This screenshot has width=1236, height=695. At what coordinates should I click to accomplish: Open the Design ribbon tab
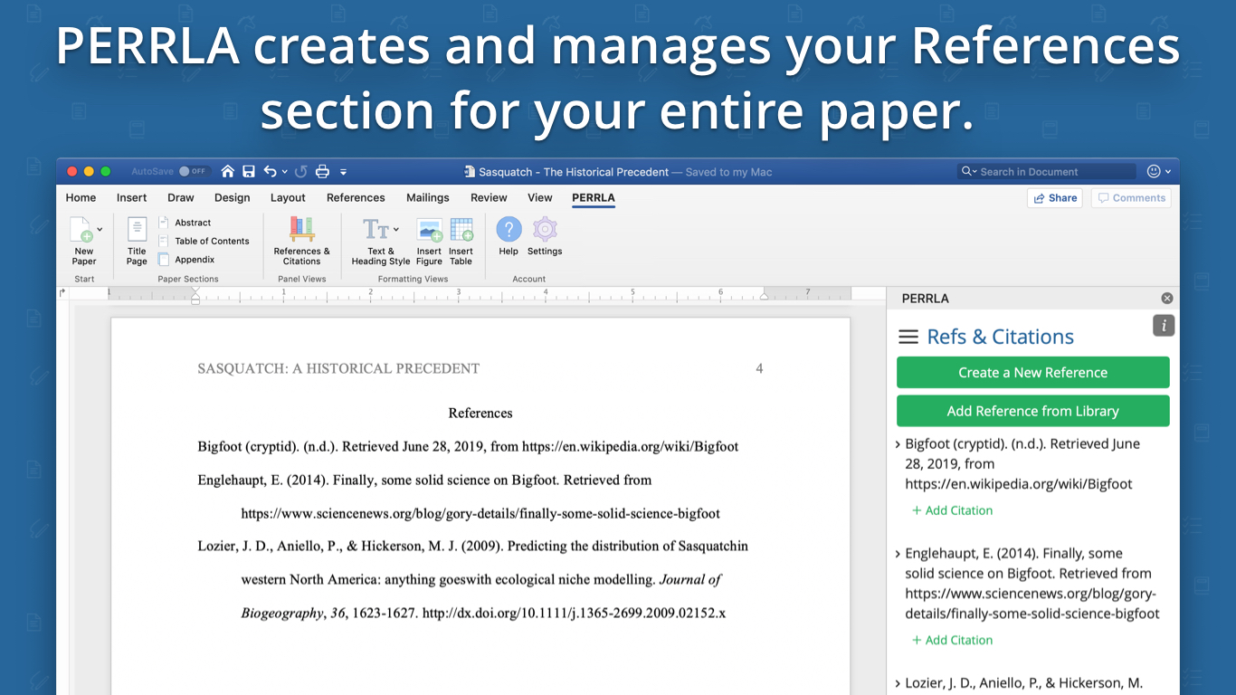232,197
